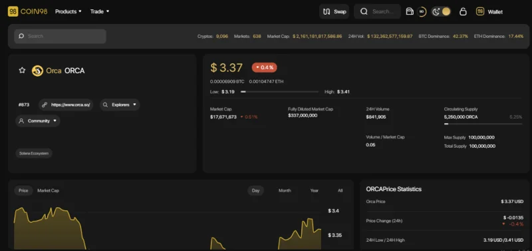Click the Swap button
The image size is (532, 251).
click(334, 11)
